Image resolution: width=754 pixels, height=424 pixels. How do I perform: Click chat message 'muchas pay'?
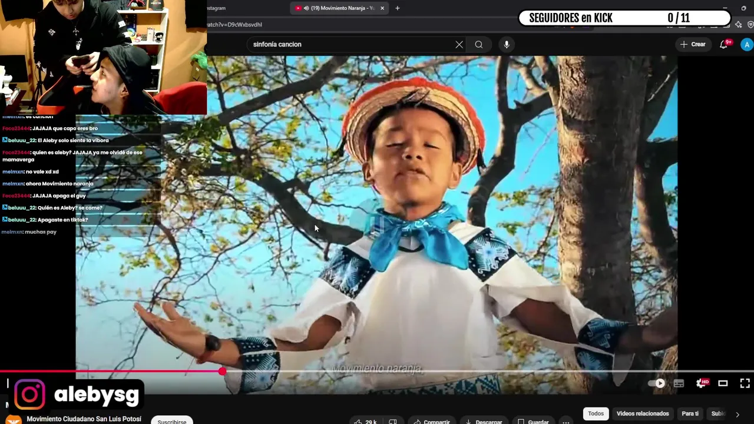point(41,232)
